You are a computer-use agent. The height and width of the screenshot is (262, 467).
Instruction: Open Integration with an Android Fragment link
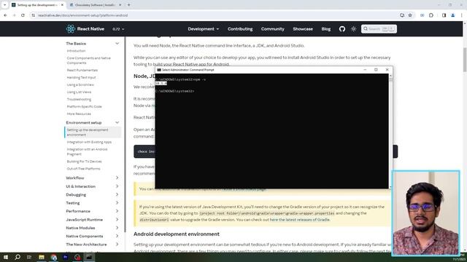pos(88,151)
